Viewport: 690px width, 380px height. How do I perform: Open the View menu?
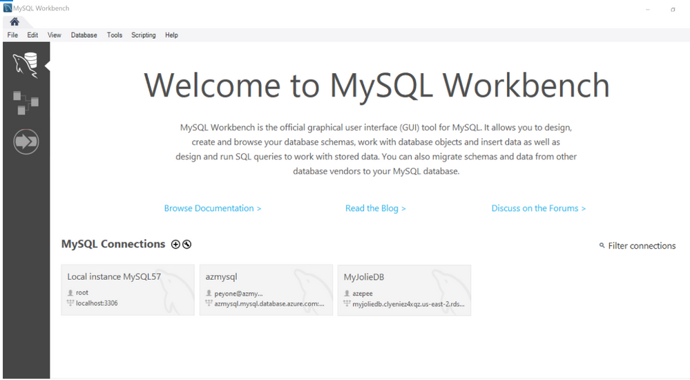coord(55,35)
